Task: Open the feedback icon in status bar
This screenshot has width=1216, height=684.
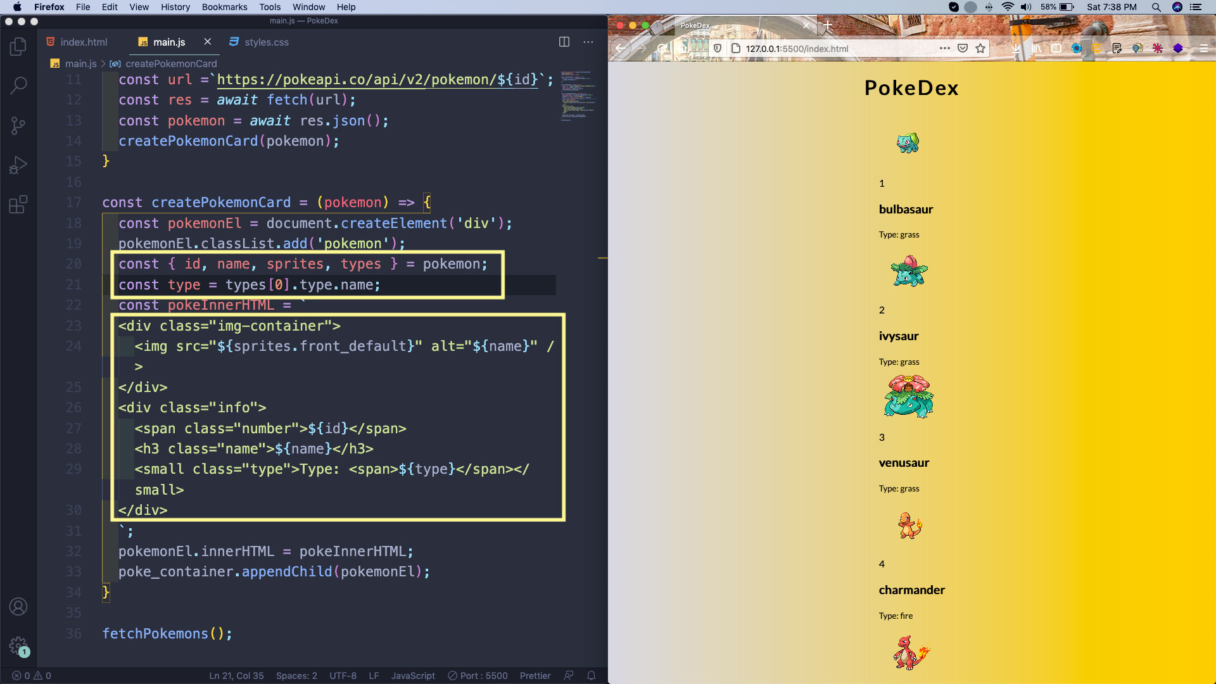Action: pos(569,676)
